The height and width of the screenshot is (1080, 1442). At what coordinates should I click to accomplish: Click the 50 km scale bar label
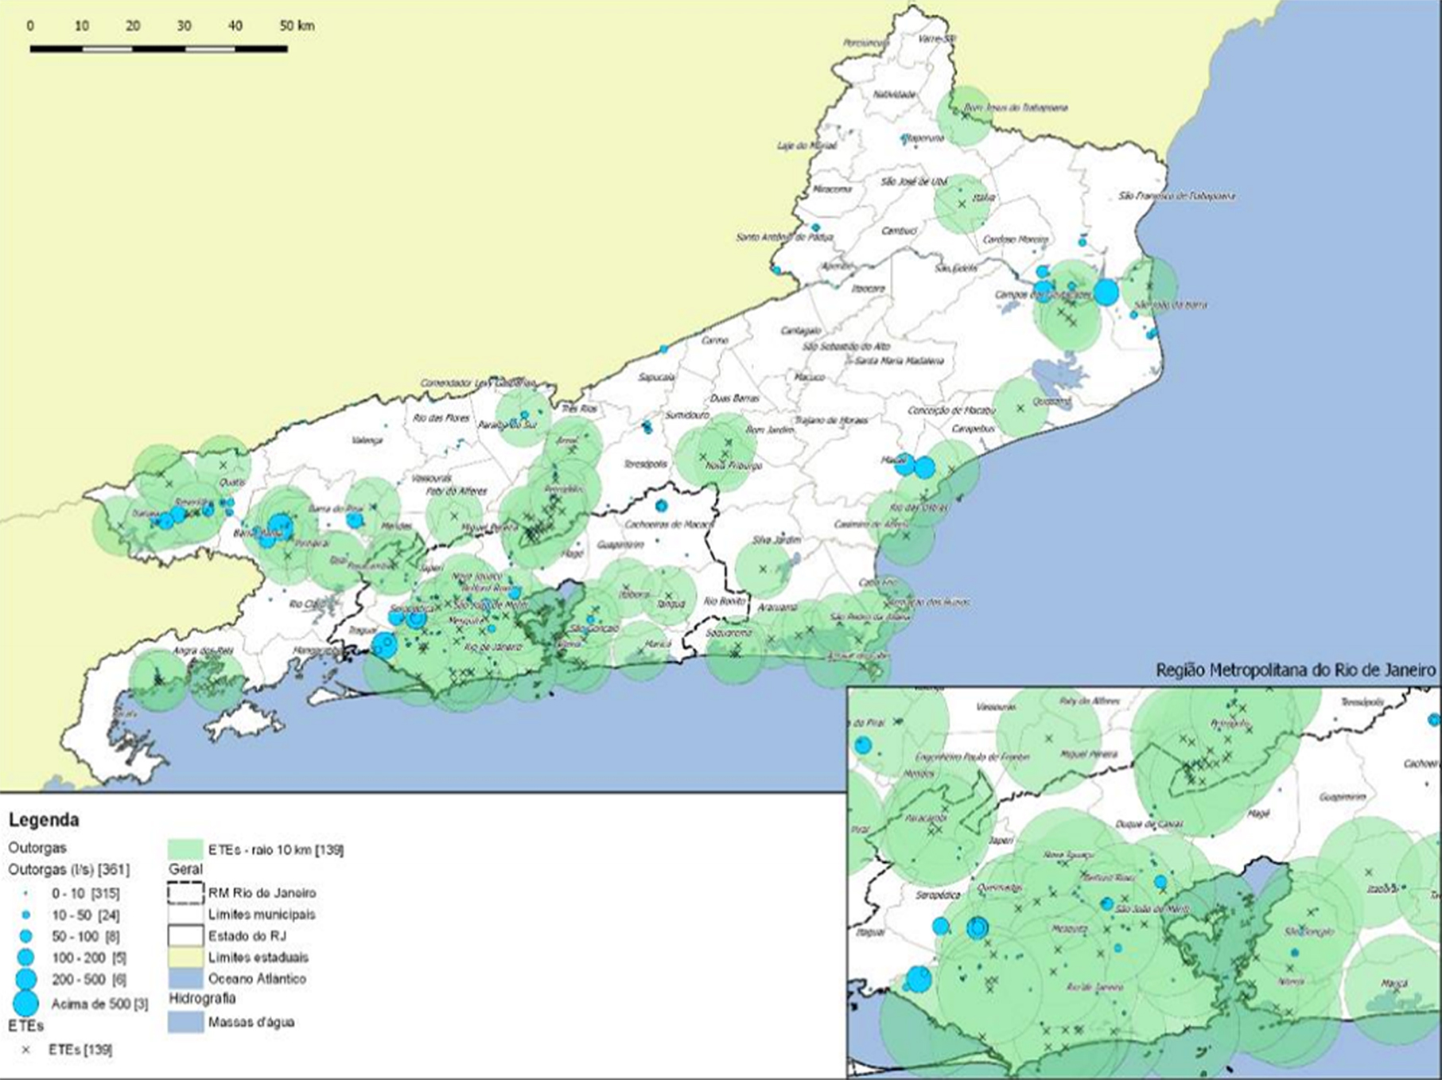click(297, 26)
